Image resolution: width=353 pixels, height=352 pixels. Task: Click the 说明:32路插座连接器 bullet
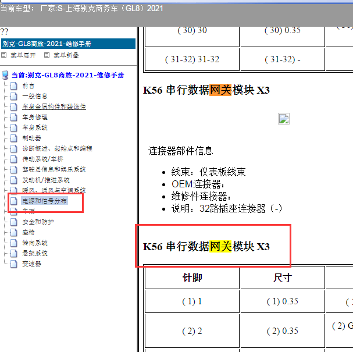click(227, 208)
